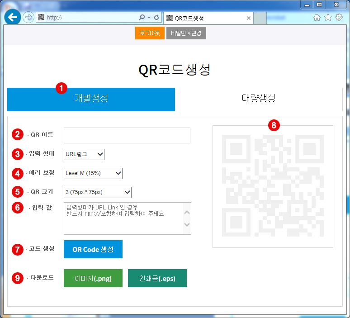Screen dimensions: 350x318
Task: Download 인쇄용(.eps) file
Action: tap(157, 278)
